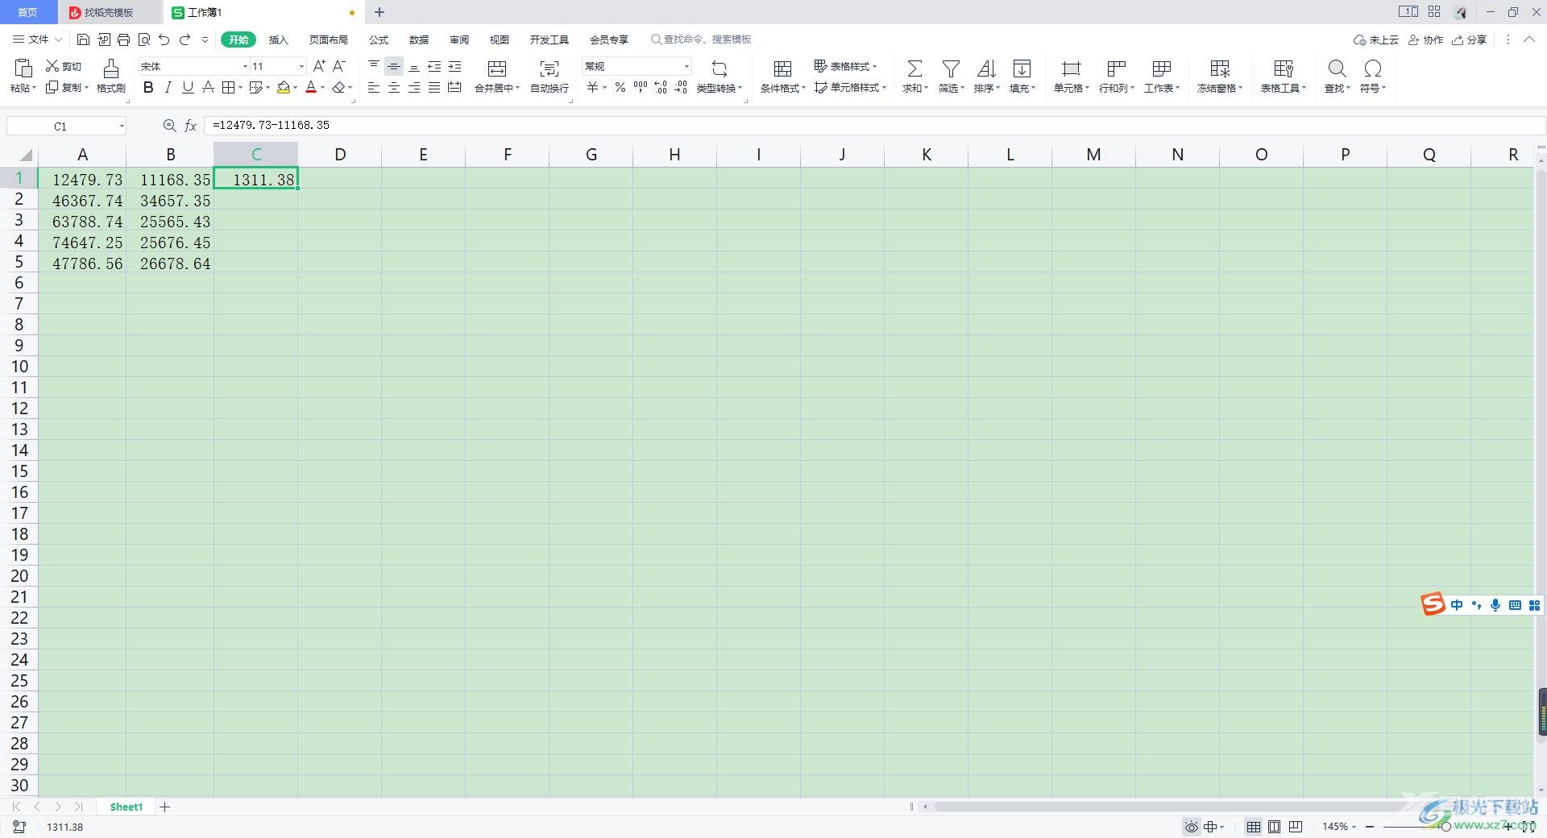Open a new document tab with plus
Viewport: 1547px width, 838px height.
click(x=379, y=12)
